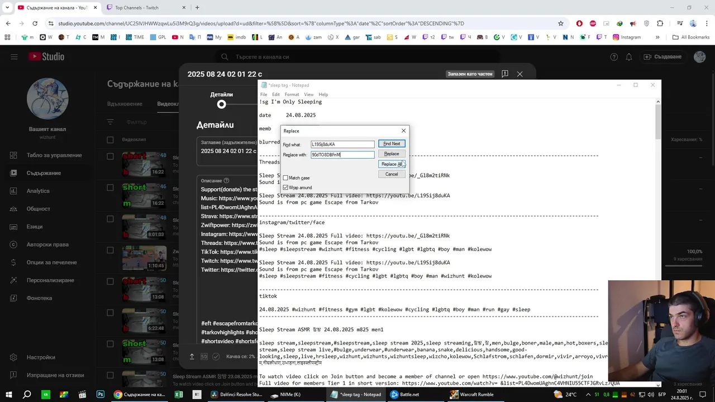Toggle select-all videos checkbox in header
This screenshot has height=402, width=715.
[x=110, y=140]
